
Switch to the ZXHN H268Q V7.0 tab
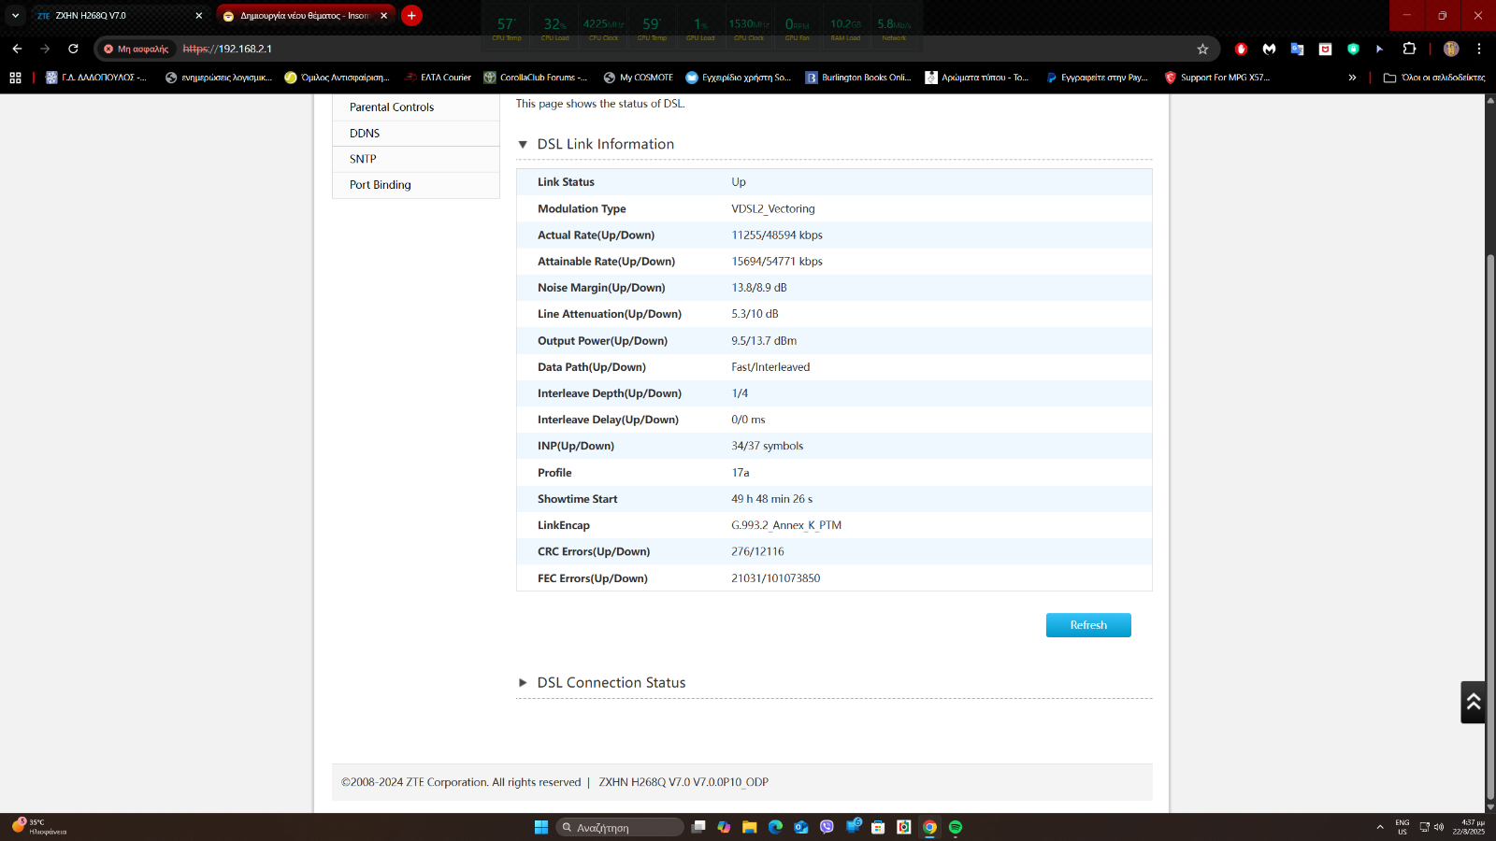pos(121,16)
